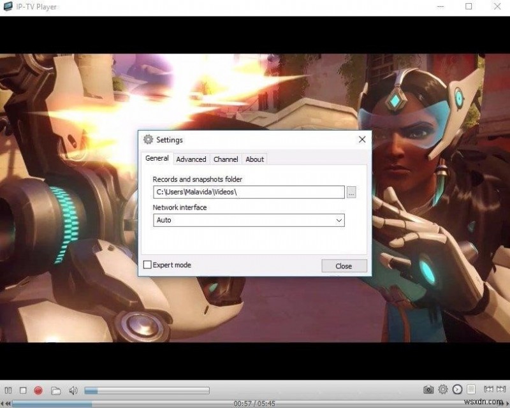
Task: Mute audio with the speaker icon
Action: (x=72, y=390)
